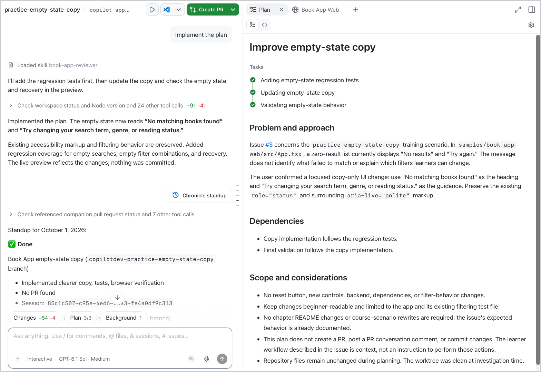Click the Create PR button
Image resolution: width=541 pixels, height=372 pixels.
point(207,10)
